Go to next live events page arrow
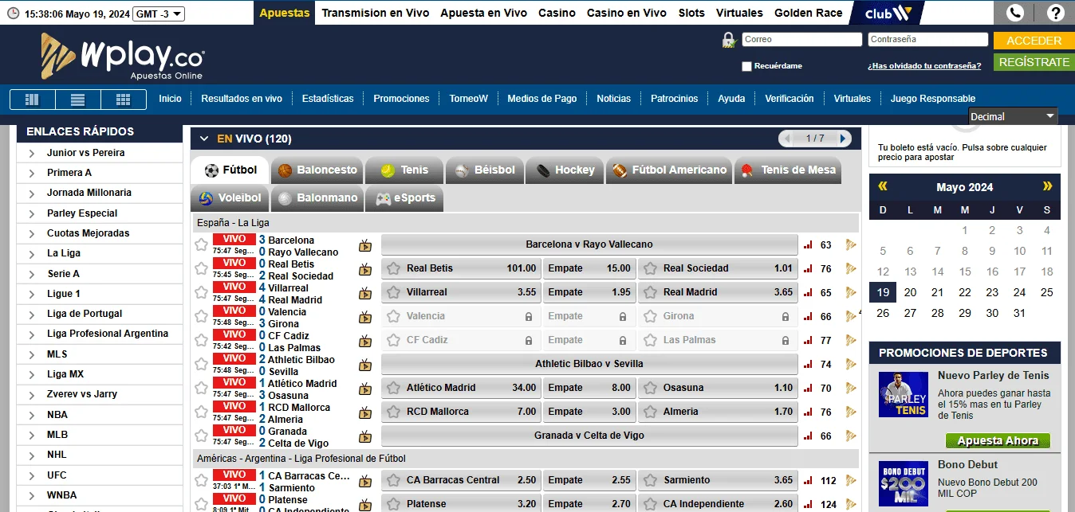 pos(844,139)
